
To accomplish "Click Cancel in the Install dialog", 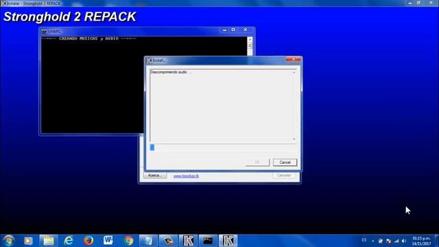I will click(285, 163).
